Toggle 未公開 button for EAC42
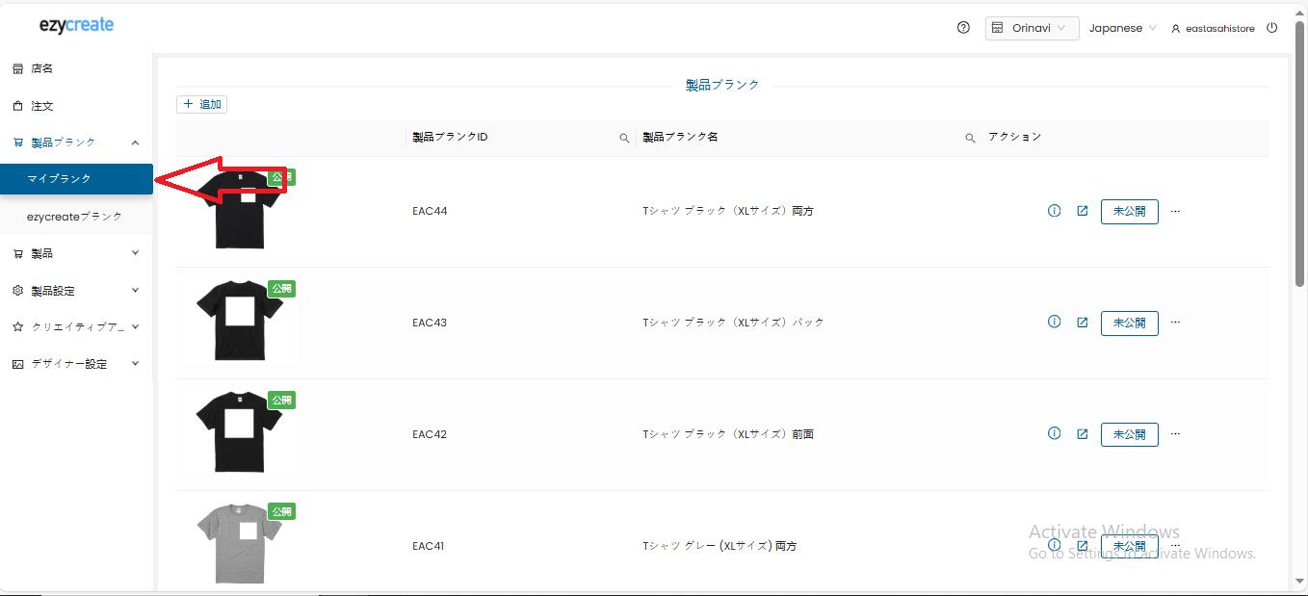Viewport: 1308px width, 596px height. [1129, 434]
